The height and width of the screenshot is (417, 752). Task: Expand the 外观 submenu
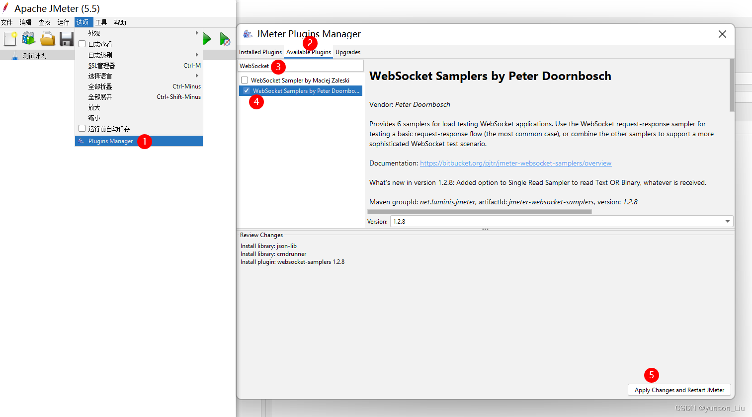click(139, 33)
